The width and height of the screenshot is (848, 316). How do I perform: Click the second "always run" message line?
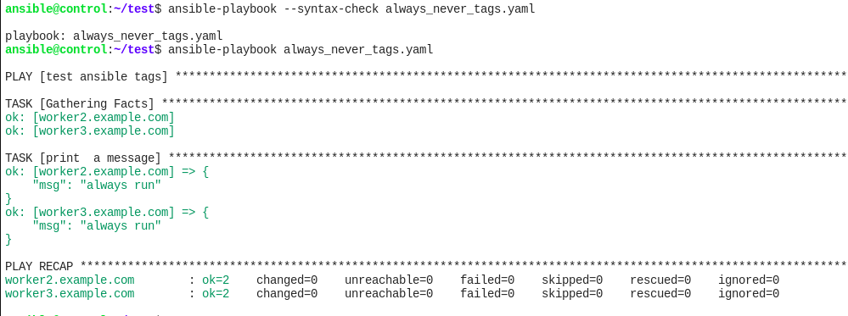pyautogui.click(x=97, y=225)
